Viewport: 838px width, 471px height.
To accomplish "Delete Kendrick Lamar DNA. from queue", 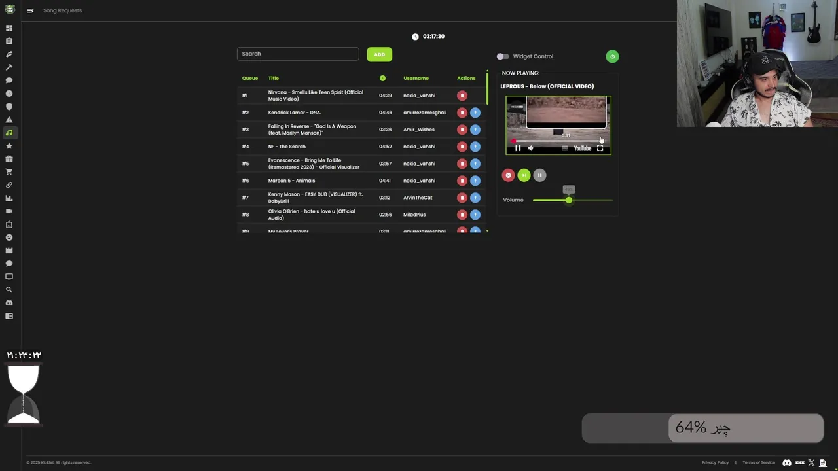I will (x=462, y=113).
